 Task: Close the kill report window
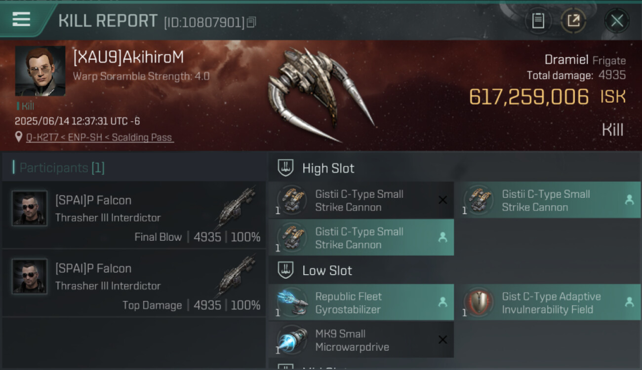[617, 21]
